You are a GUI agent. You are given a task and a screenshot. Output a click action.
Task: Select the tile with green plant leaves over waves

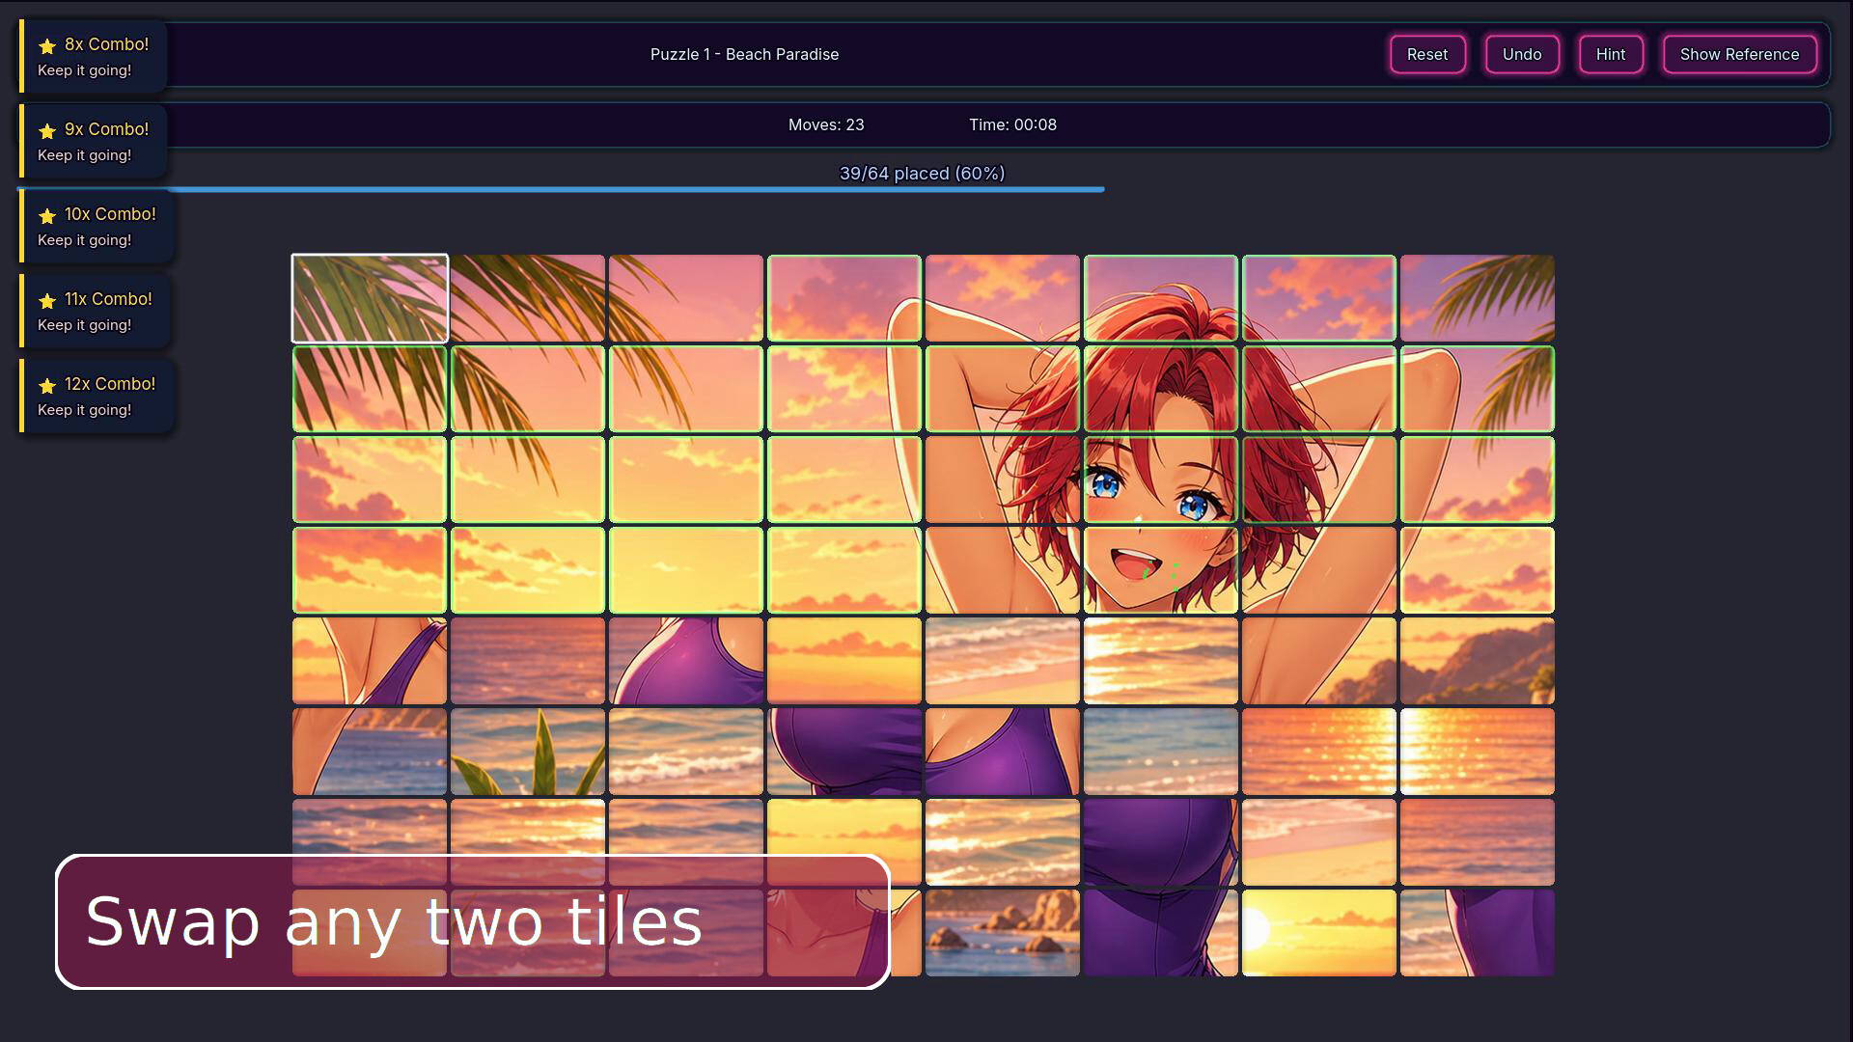528,752
